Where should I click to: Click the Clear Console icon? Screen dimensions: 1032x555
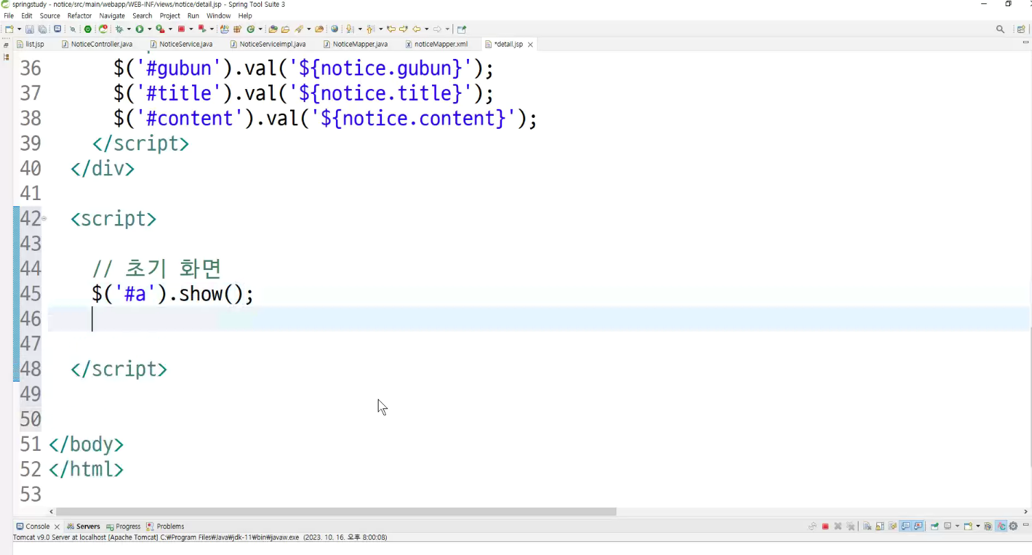click(x=867, y=526)
